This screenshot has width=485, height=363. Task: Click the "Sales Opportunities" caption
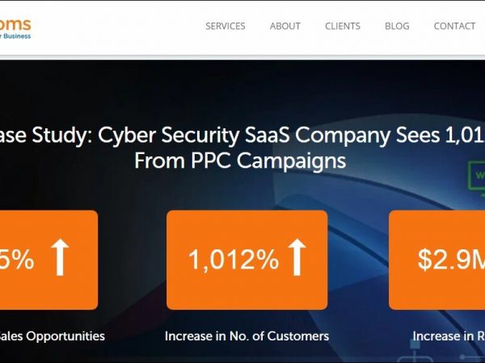53,336
